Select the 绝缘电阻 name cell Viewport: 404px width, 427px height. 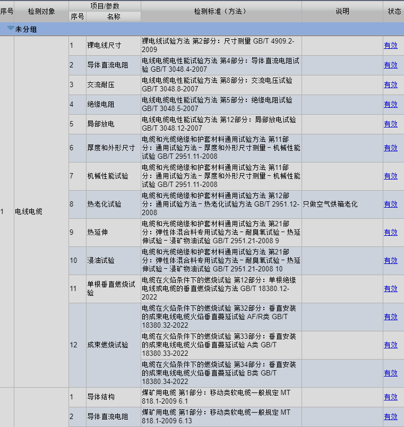114,104
